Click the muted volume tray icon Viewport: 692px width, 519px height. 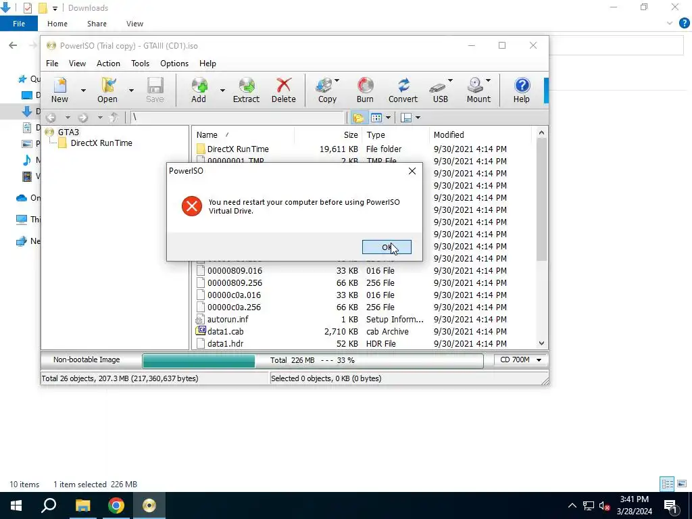(604, 505)
